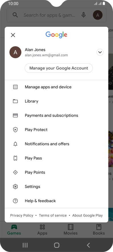Image resolution: width=113 pixels, height=252 pixels.
Task: Tap the Alan Jones profile avatar
Action: [x=15, y=52]
